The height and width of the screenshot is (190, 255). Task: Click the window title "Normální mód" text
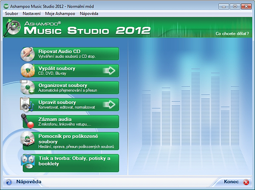point(80,6)
